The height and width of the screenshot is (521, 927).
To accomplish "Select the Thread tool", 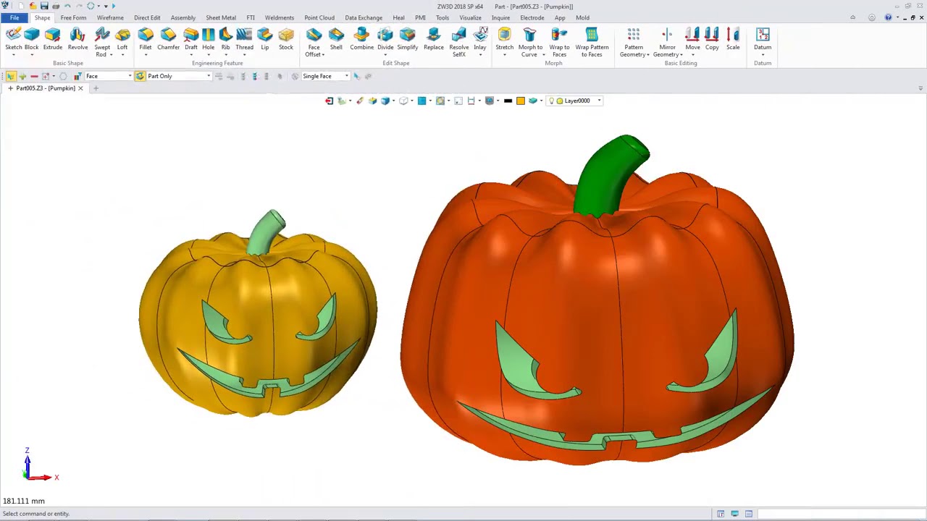I will pos(244,40).
